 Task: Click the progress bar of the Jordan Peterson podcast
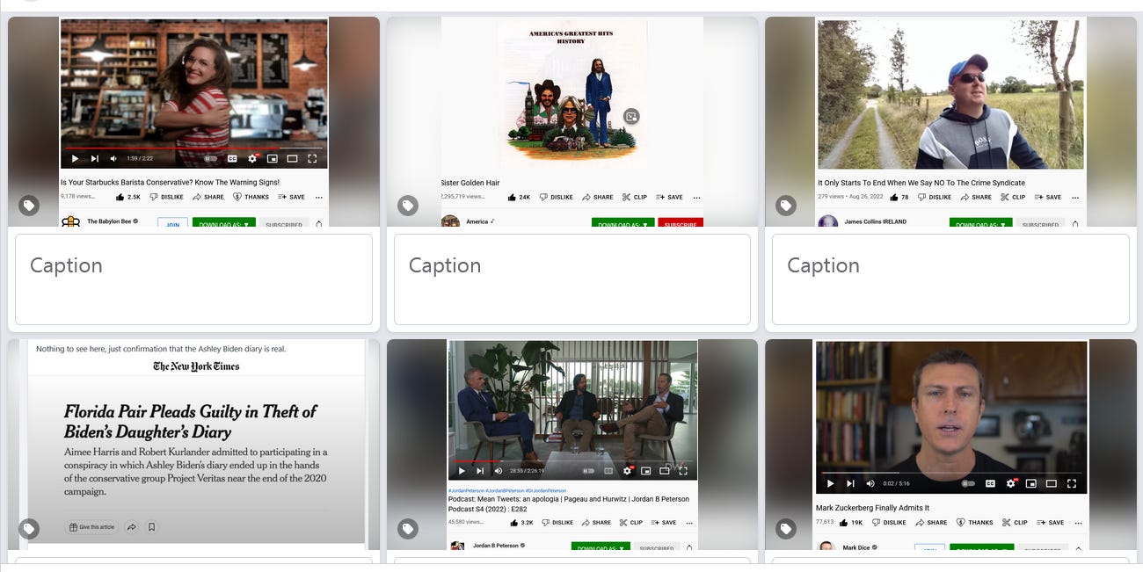tap(572, 460)
